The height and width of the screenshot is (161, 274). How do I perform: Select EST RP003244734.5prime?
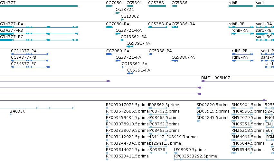click(x=107, y=147)
